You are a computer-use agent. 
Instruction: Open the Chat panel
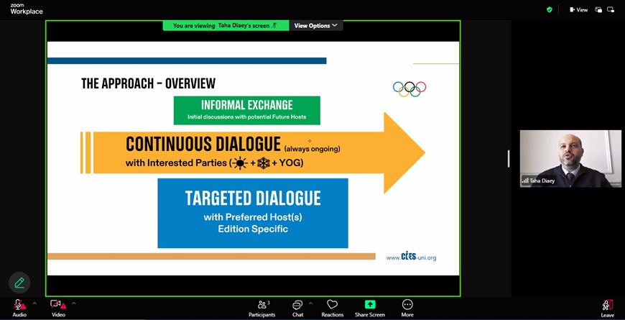297,307
